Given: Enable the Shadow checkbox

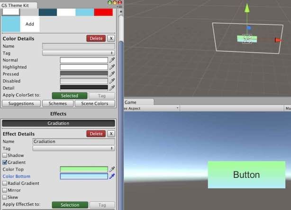Looking at the screenshot, I should click(x=5, y=155).
